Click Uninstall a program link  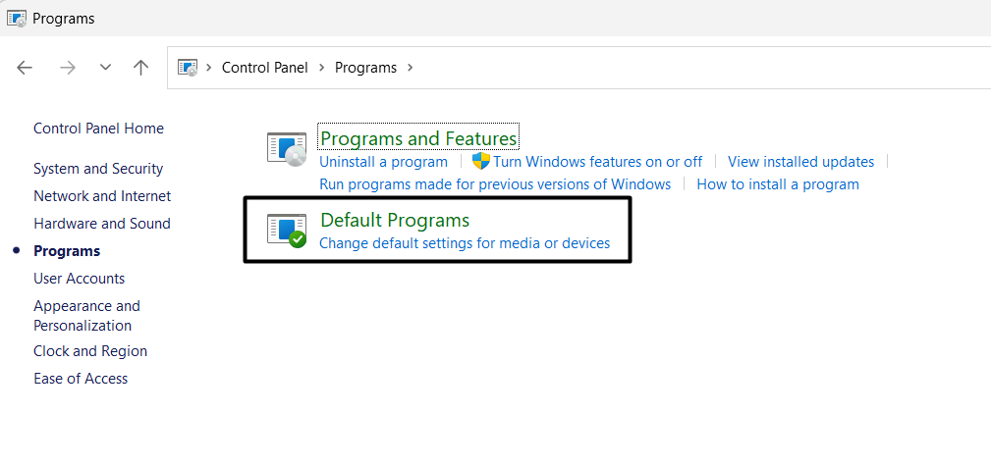tap(383, 162)
